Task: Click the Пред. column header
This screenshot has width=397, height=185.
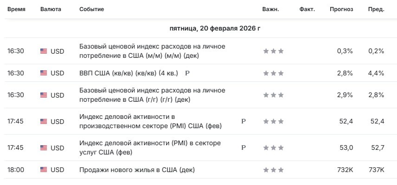Action: (x=376, y=10)
